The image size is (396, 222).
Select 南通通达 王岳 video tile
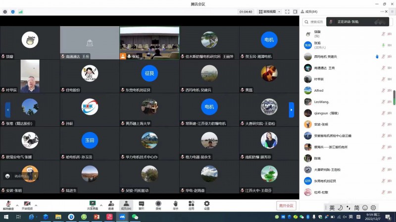click(90, 43)
